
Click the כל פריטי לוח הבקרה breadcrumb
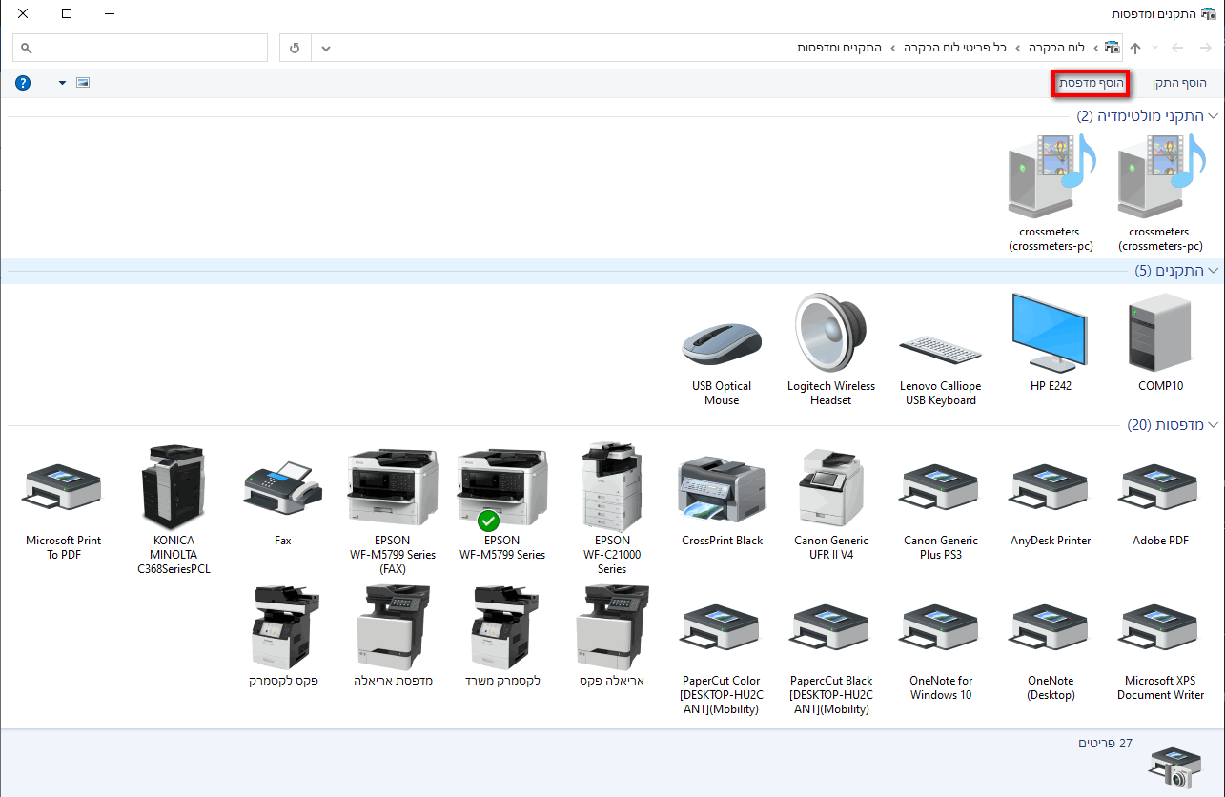(x=954, y=48)
